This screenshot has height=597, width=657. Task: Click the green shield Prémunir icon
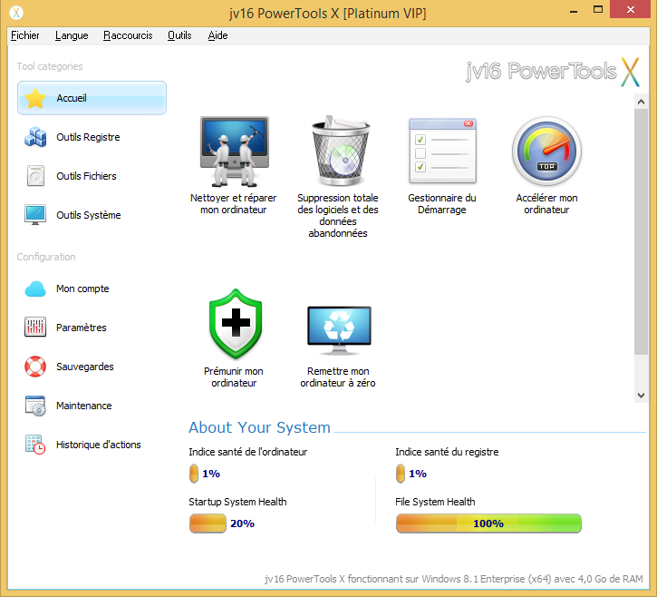pos(236,324)
